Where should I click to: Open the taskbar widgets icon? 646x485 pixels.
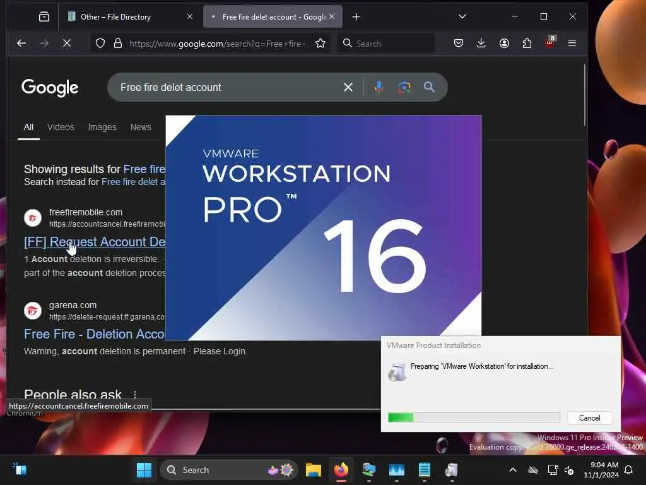tap(20, 469)
